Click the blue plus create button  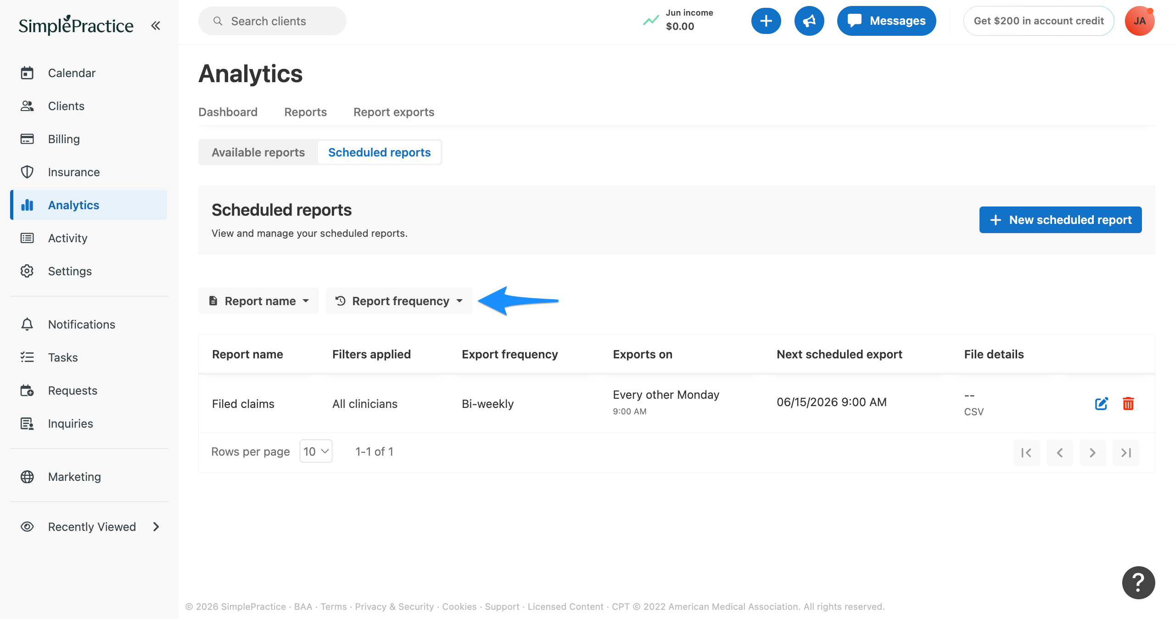(x=766, y=21)
